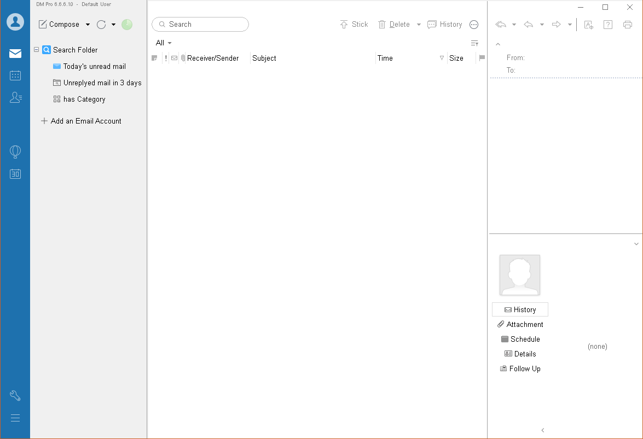
Task: Sort by Time column header
Action: [x=385, y=58]
